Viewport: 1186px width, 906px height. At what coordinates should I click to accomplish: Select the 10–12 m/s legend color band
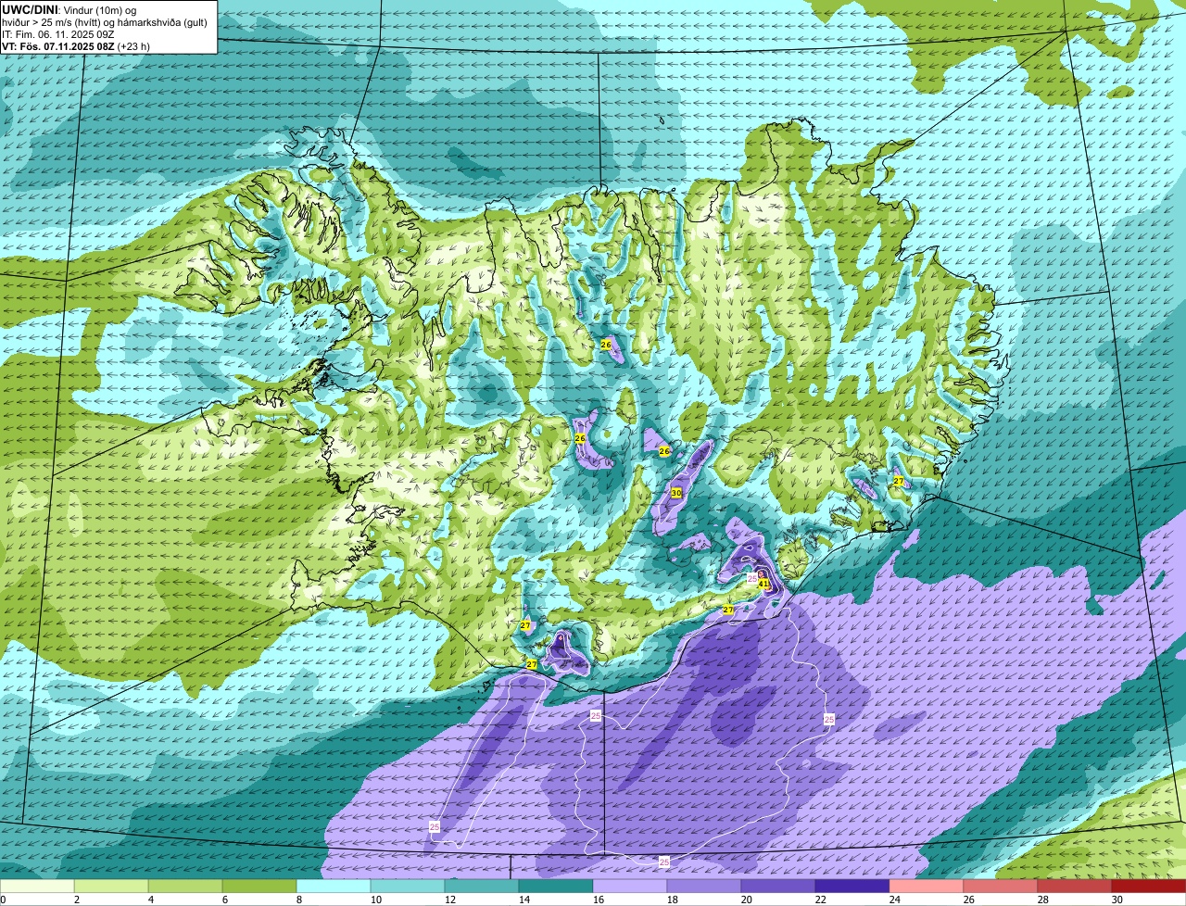[x=408, y=887]
